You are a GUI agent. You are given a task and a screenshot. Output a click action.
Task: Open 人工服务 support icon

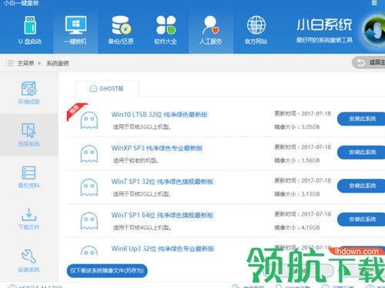click(210, 25)
